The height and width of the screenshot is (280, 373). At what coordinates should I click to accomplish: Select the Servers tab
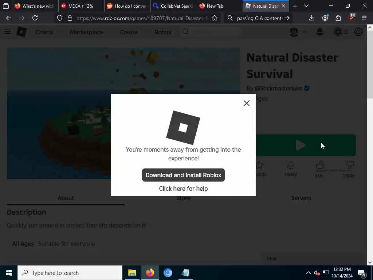pyautogui.click(x=301, y=198)
